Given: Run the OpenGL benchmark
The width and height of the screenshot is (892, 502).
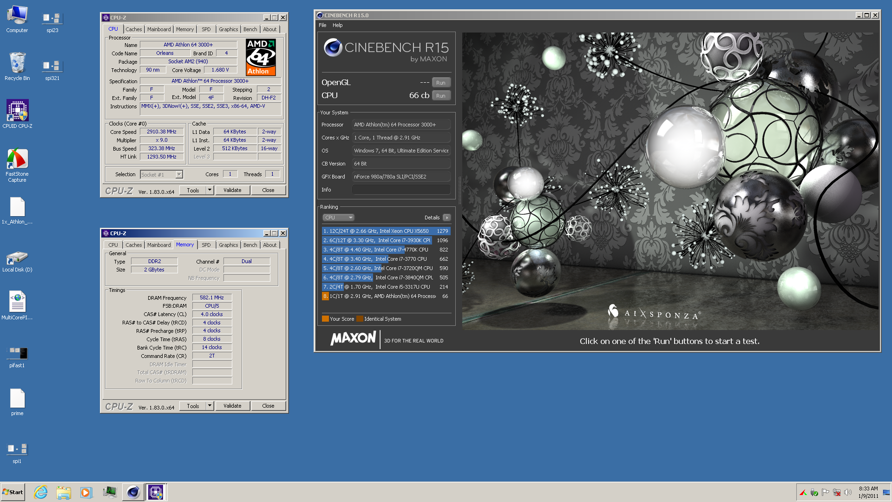Looking at the screenshot, I should (x=441, y=83).
